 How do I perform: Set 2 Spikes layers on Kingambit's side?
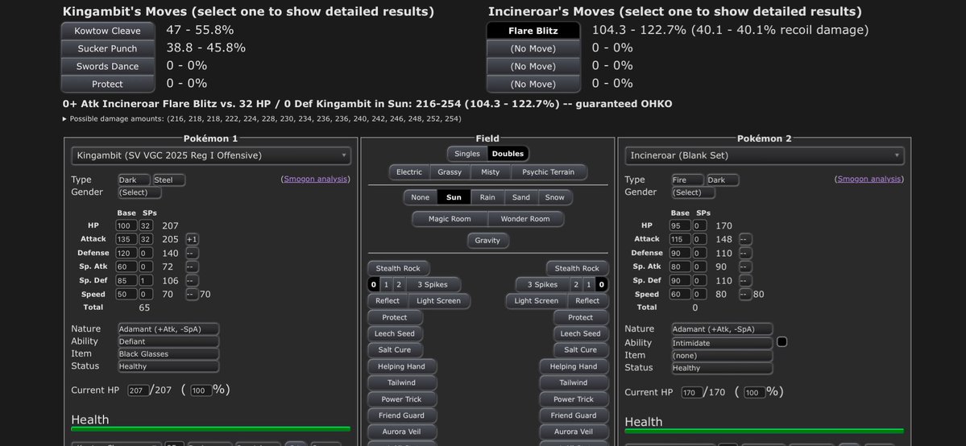399,285
